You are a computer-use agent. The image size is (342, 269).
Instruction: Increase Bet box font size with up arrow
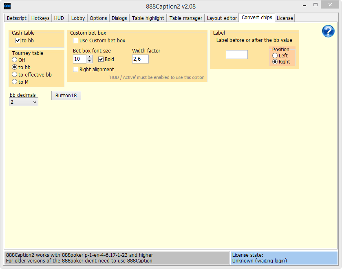(x=90, y=57)
